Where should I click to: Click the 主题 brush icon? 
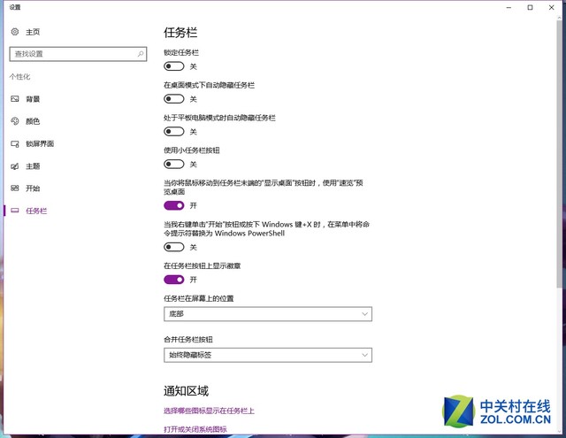15,166
